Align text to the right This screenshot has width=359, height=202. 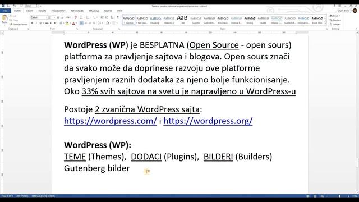click(90, 23)
